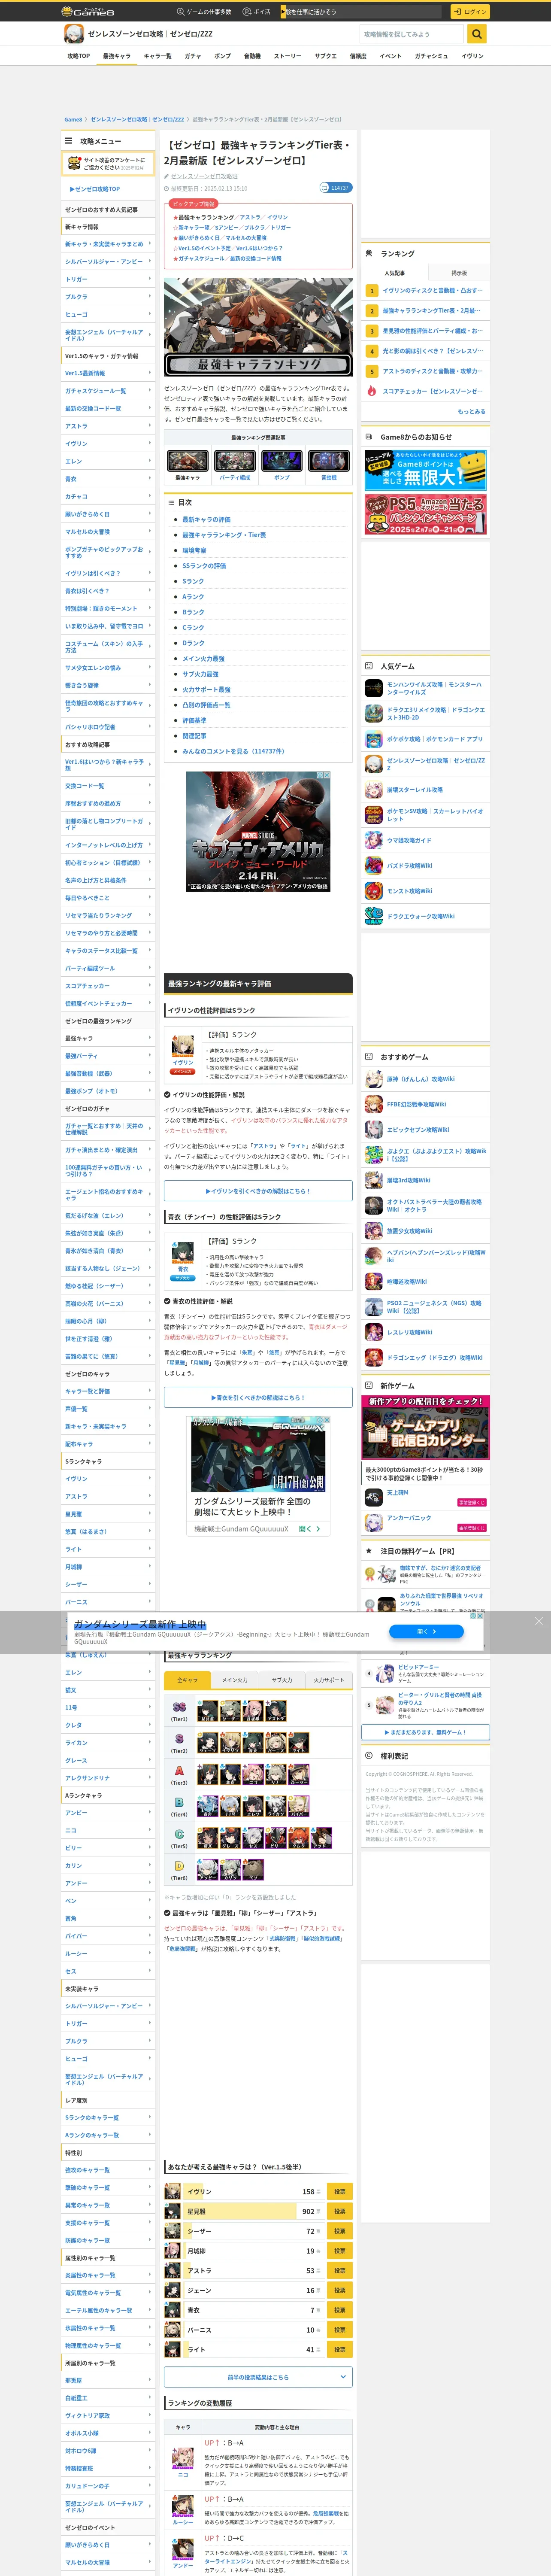The image size is (551, 2576).
Task: Click the ルーシー portrait in ranking history
Action: 183,2506
